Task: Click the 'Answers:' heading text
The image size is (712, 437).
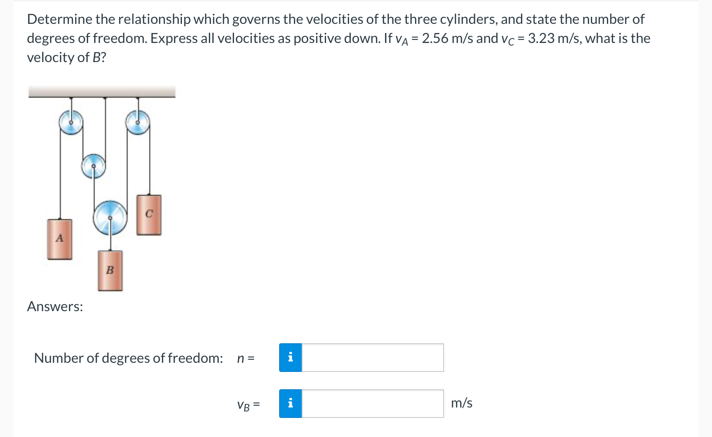Action: click(55, 306)
